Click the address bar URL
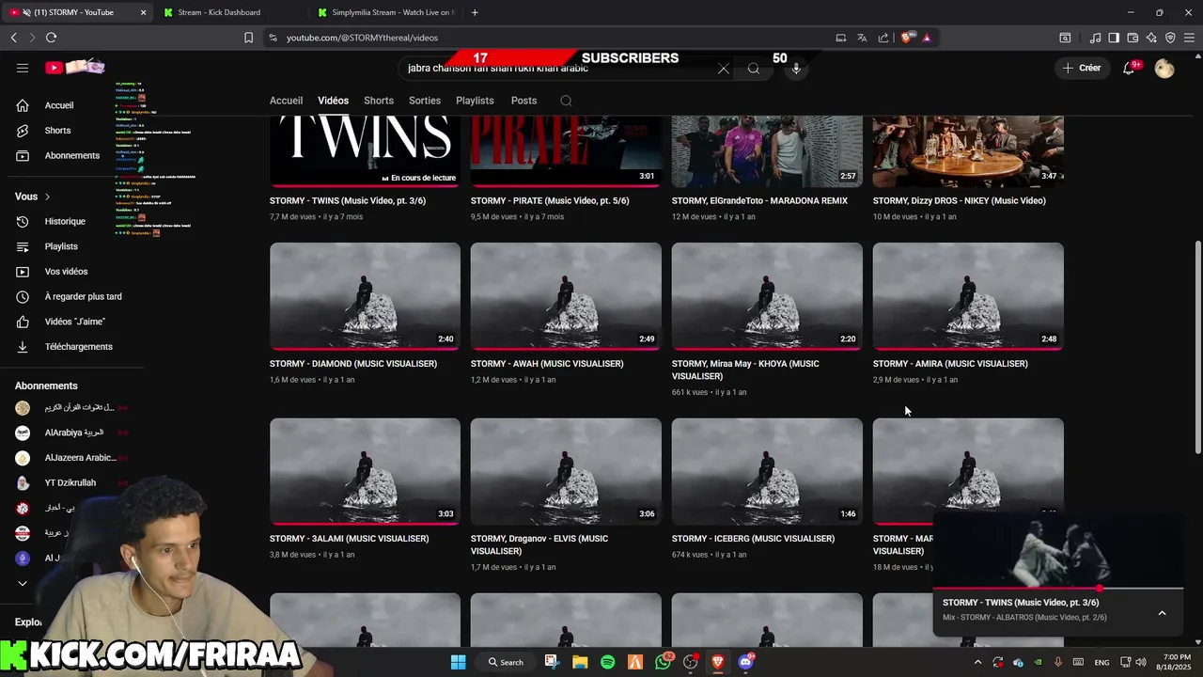Screen dimensions: 1203x677 362,38
